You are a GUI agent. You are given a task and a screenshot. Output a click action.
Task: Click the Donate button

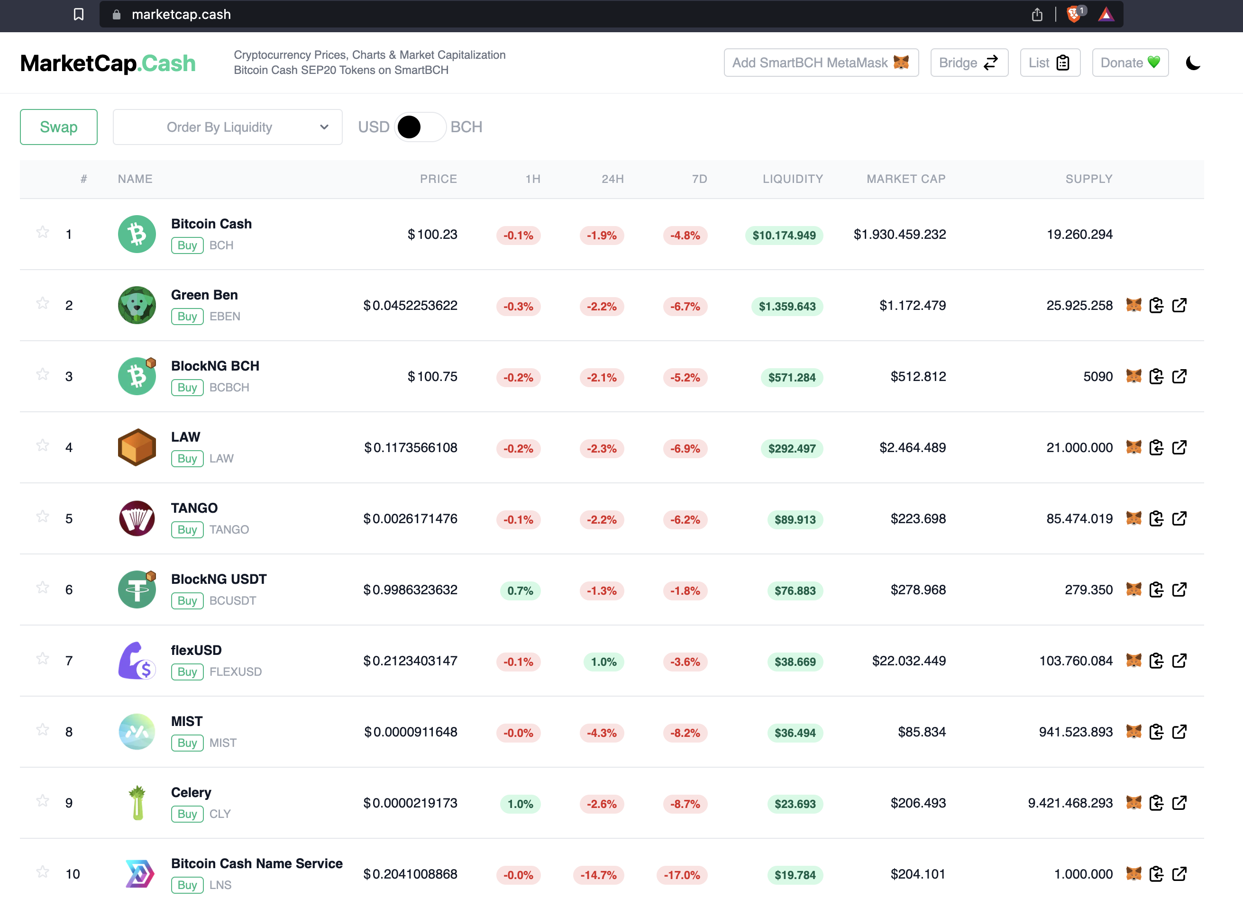1130,63
